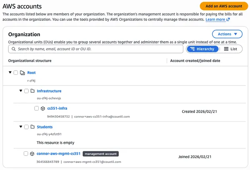Click the Add an AWS account button
The height and width of the screenshot is (170, 250).
coord(224,6)
